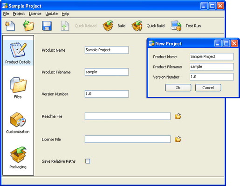The height and width of the screenshot is (186, 240).
Task: Select the Files section in sidebar
Action: pos(18,88)
